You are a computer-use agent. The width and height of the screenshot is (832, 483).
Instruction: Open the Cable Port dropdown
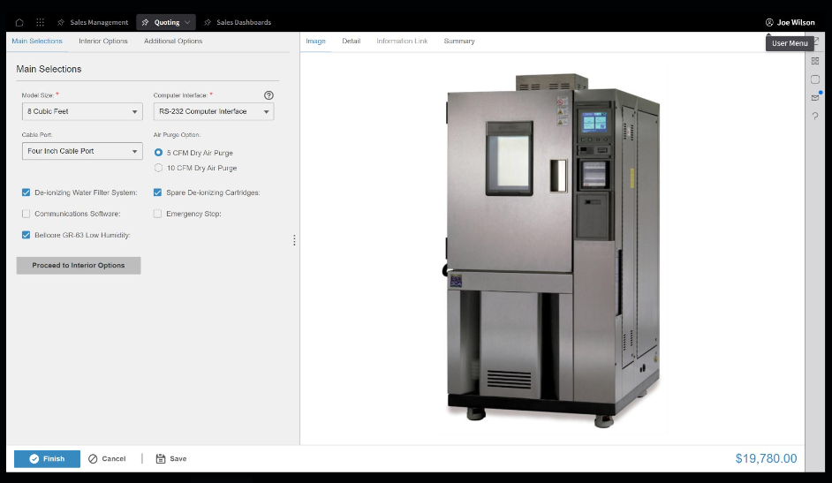pyautogui.click(x=82, y=151)
